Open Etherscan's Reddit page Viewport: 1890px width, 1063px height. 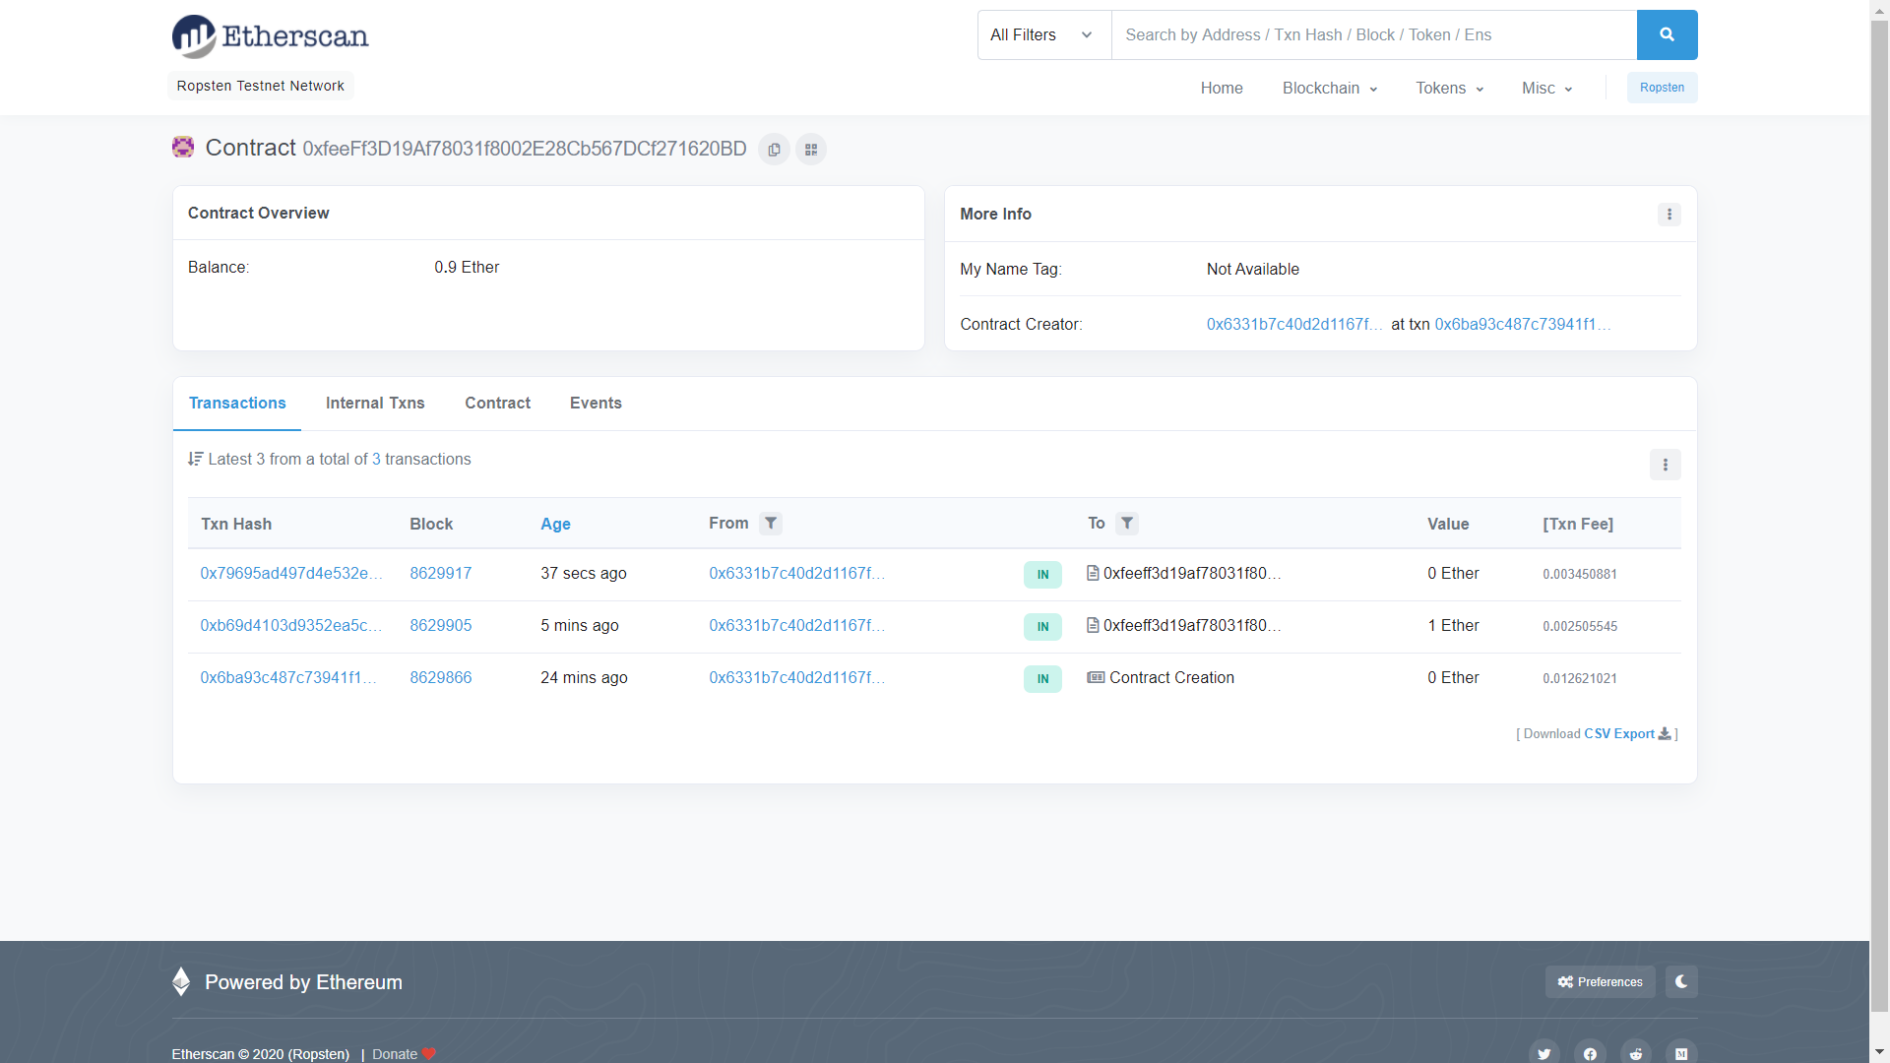[1635, 1053]
